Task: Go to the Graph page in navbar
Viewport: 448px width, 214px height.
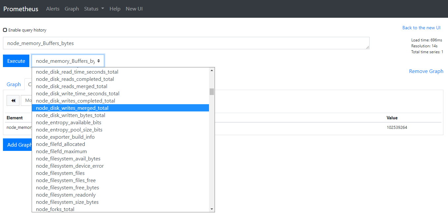Action: [72, 9]
